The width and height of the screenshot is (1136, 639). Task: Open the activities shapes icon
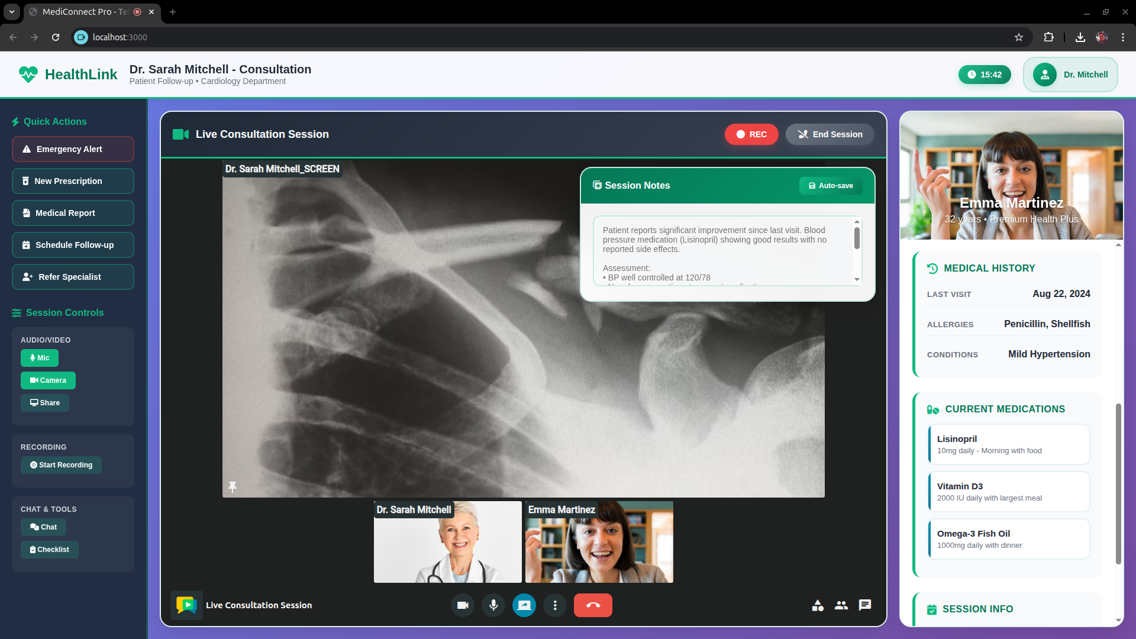818,605
